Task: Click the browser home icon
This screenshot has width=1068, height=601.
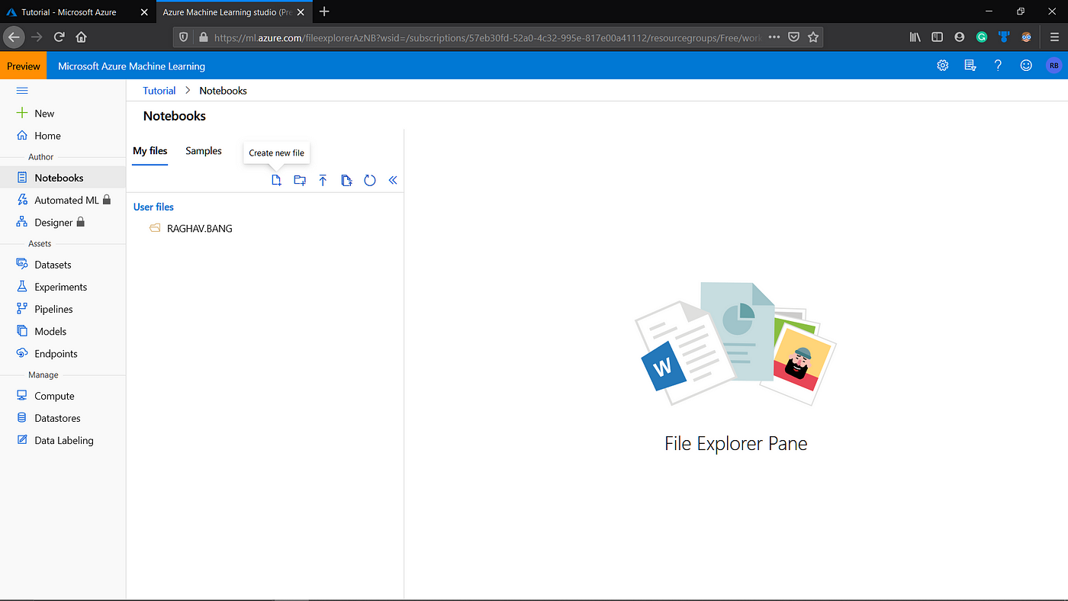Action: click(x=81, y=37)
